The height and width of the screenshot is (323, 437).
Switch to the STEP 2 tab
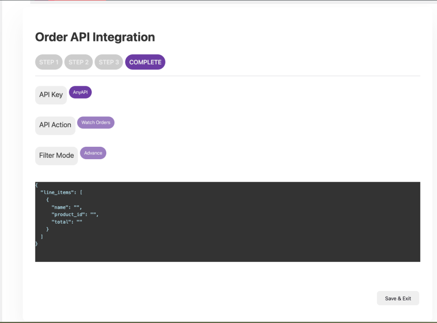pos(79,62)
